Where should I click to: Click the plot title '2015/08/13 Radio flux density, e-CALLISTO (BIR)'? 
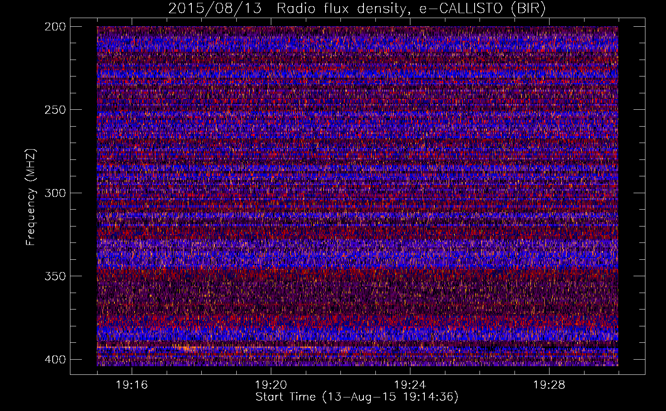coord(357,8)
